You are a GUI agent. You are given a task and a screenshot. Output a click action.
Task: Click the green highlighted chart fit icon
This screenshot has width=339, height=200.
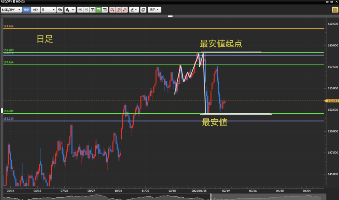tap(99, 10)
